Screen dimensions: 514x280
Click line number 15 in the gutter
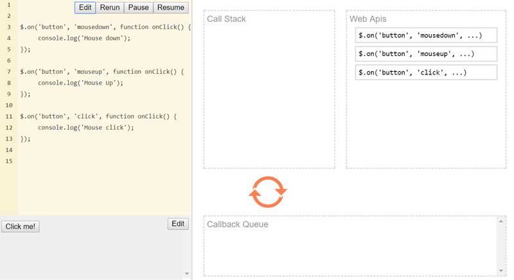[9, 161]
